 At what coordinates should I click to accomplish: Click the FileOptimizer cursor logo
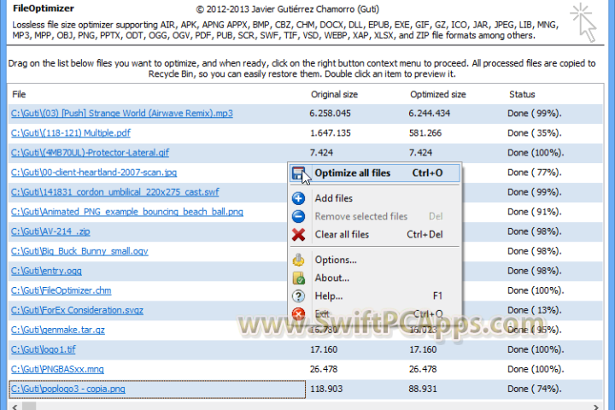click(x=583, y=23)
